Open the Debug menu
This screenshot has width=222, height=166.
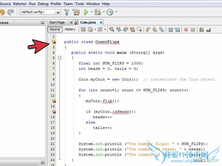pos(43,4)
